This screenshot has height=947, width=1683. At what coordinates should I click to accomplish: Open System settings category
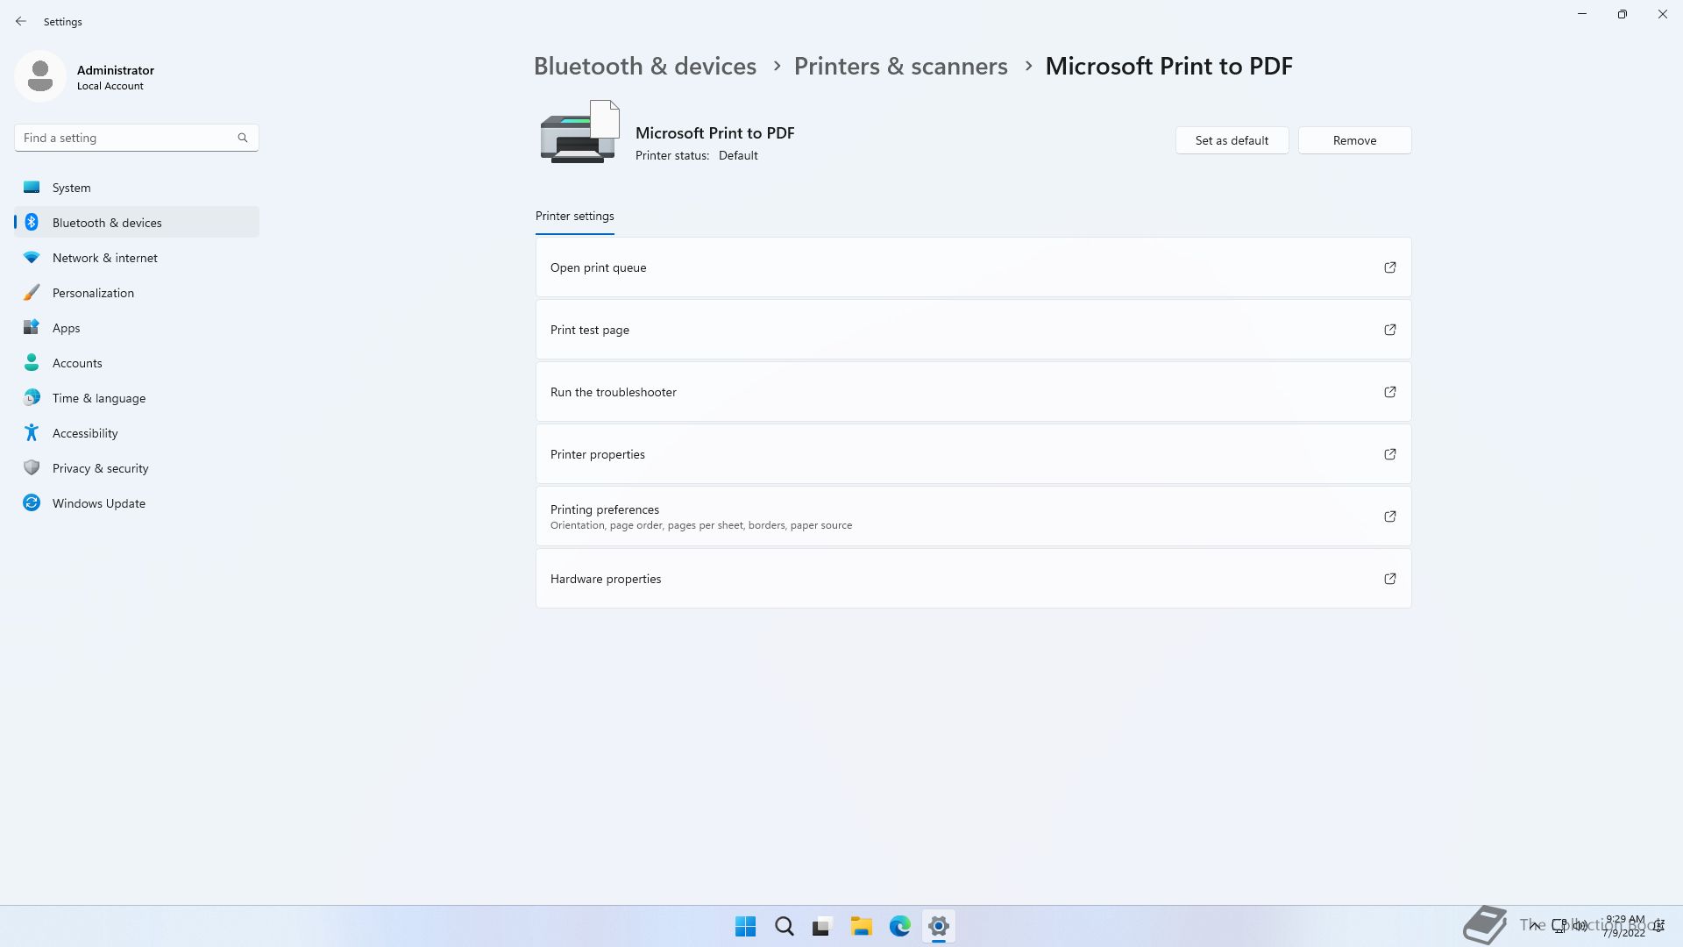137,188
